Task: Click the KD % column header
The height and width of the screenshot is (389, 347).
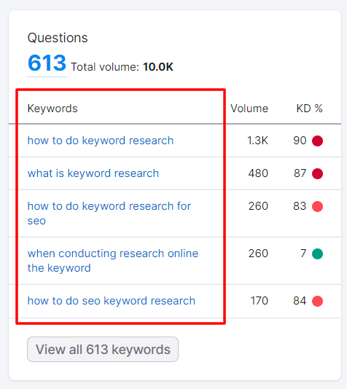Action: [309, 109]
